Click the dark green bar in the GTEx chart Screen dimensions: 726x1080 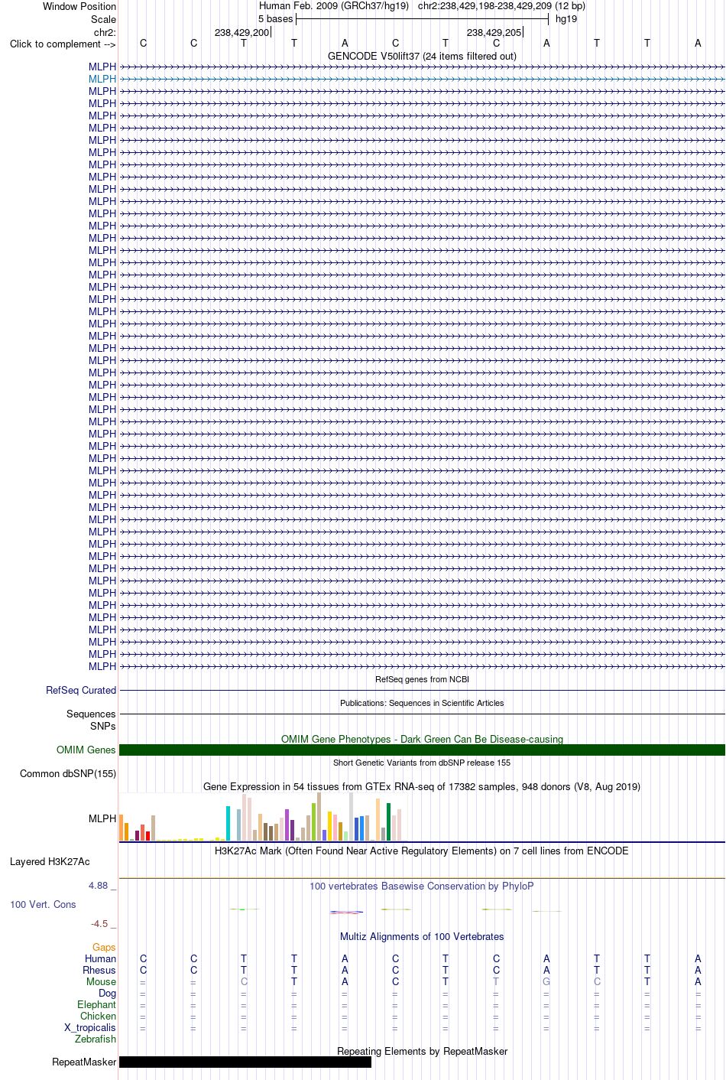388,822
